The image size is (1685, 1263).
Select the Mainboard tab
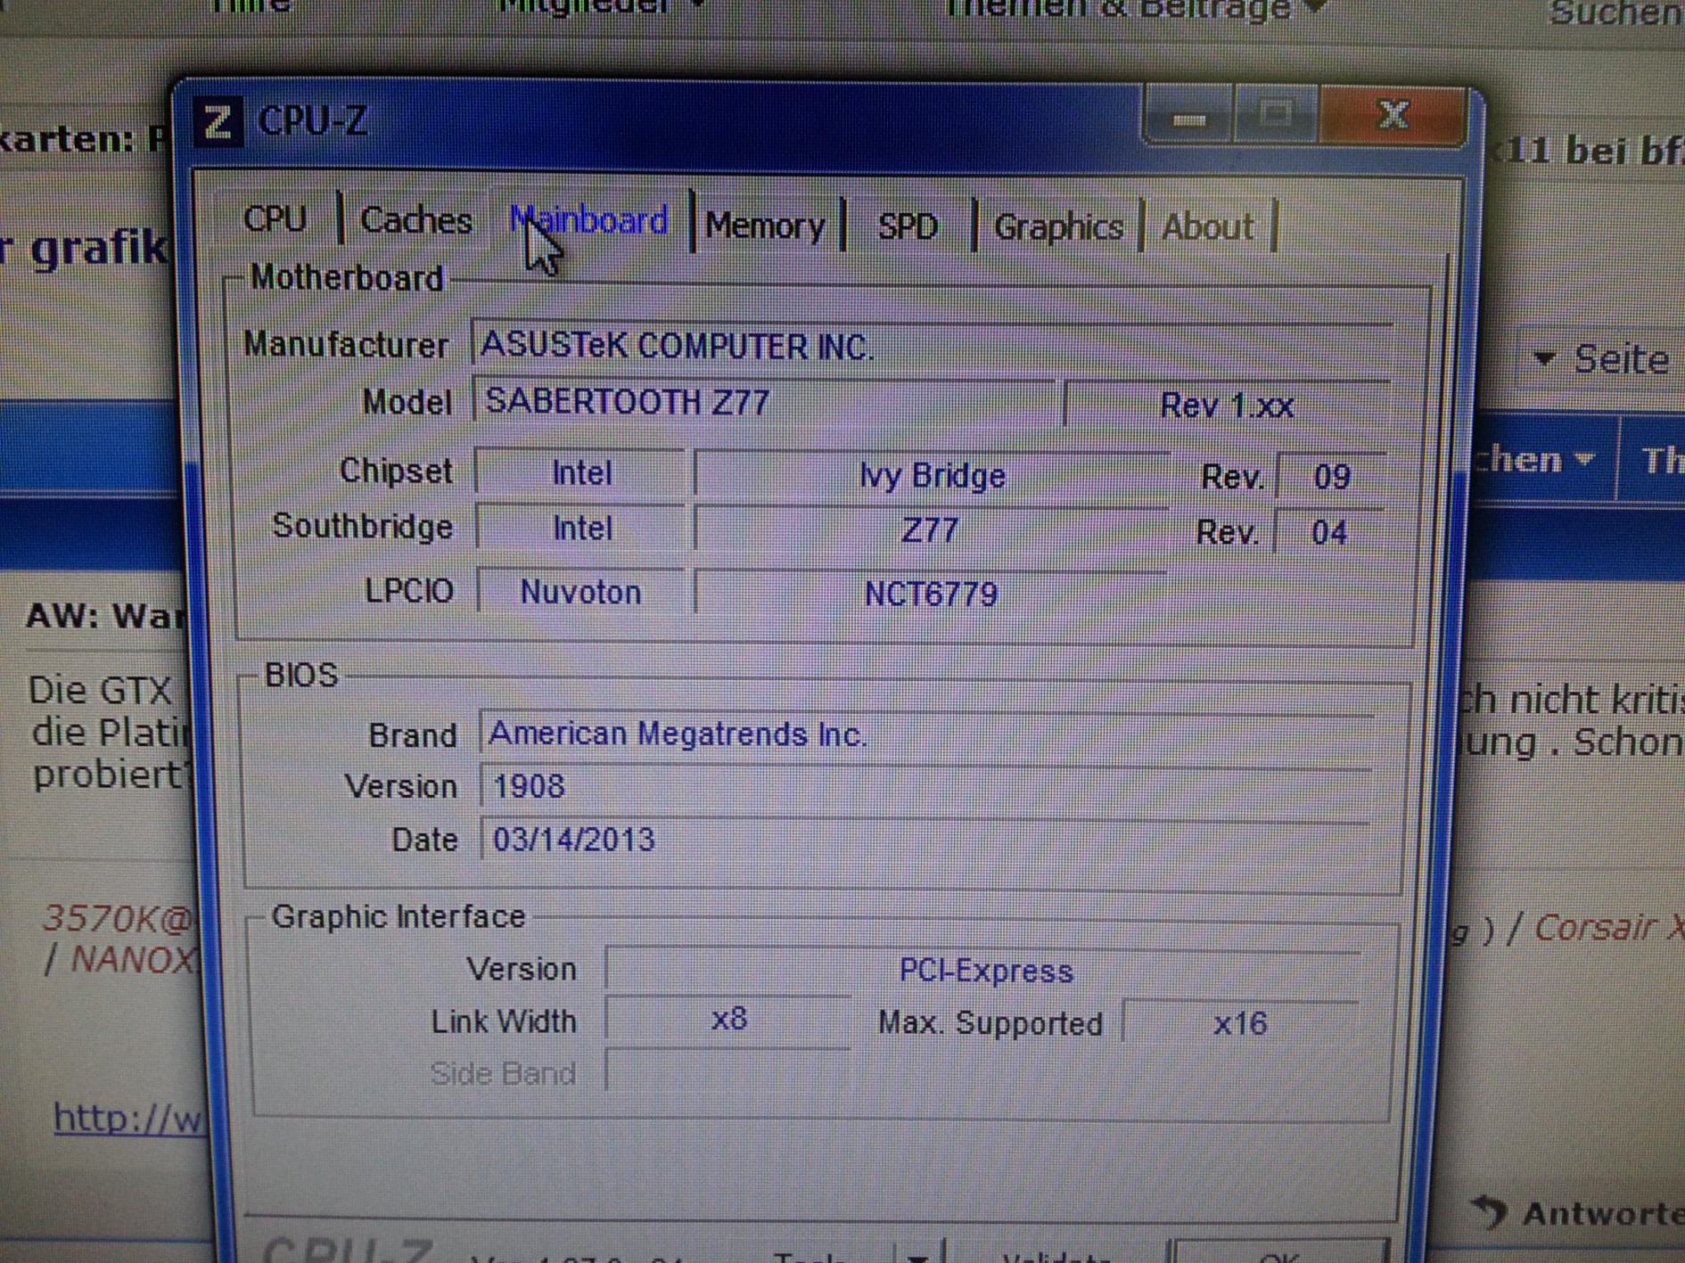(589, 221)
